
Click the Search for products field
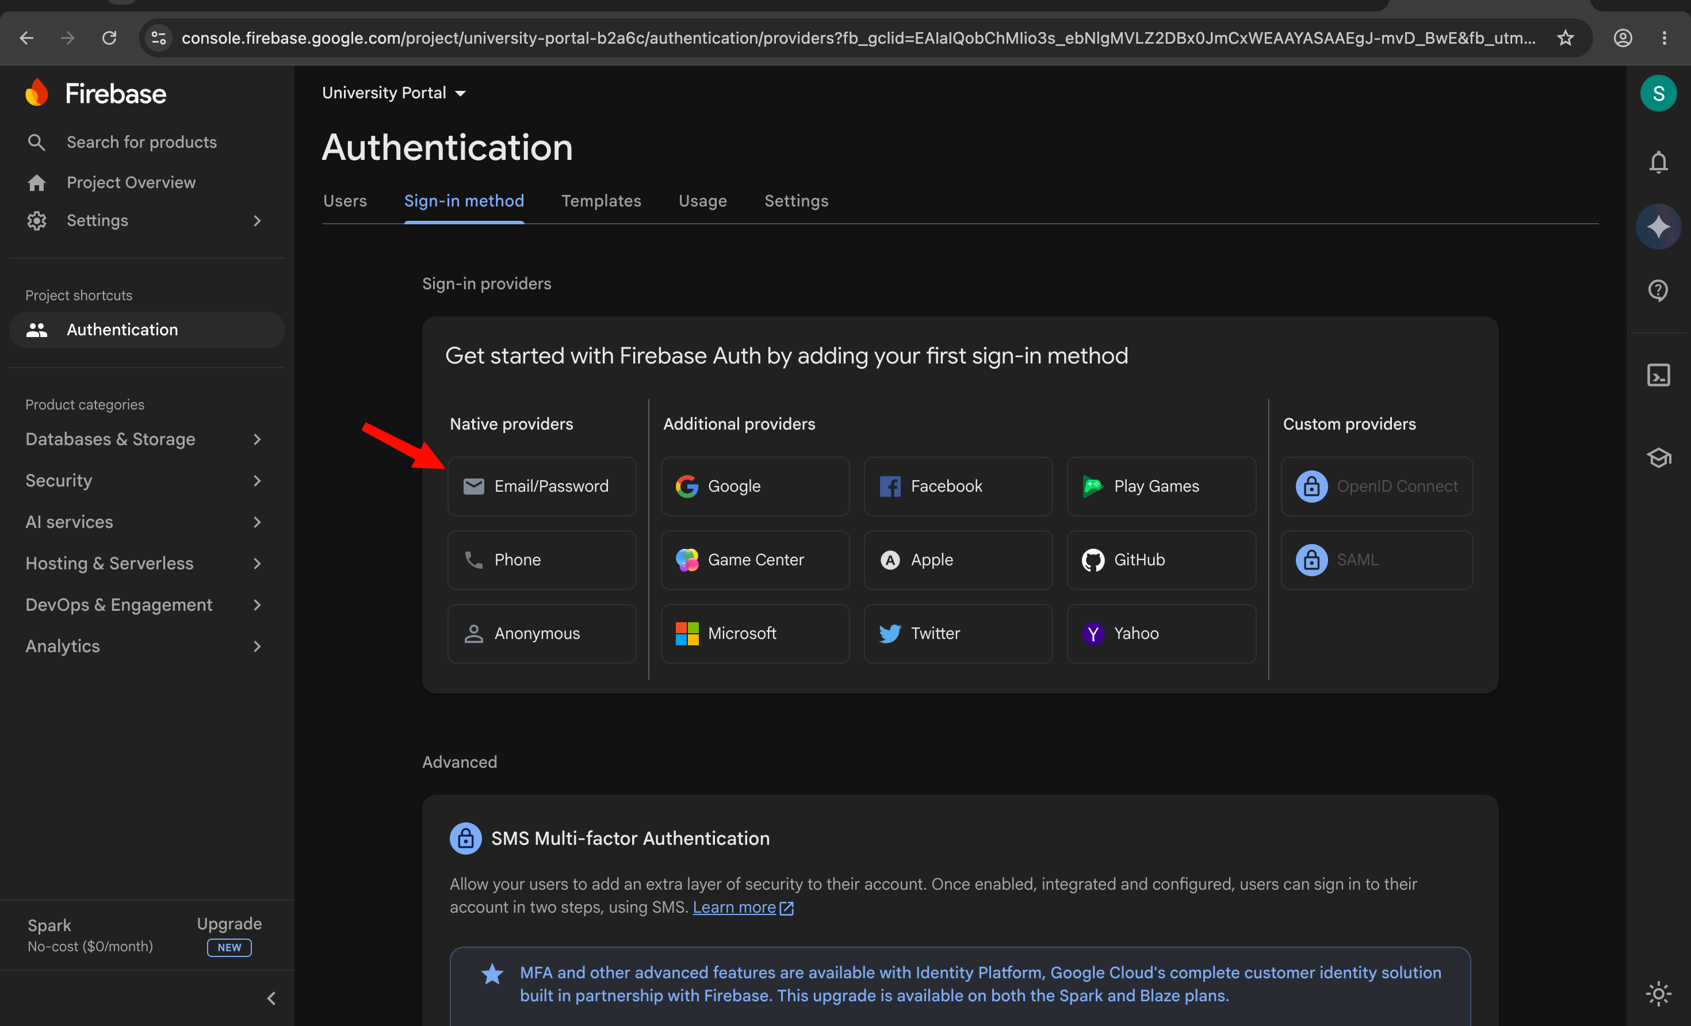pyautogui.click(x=141, y=142)
